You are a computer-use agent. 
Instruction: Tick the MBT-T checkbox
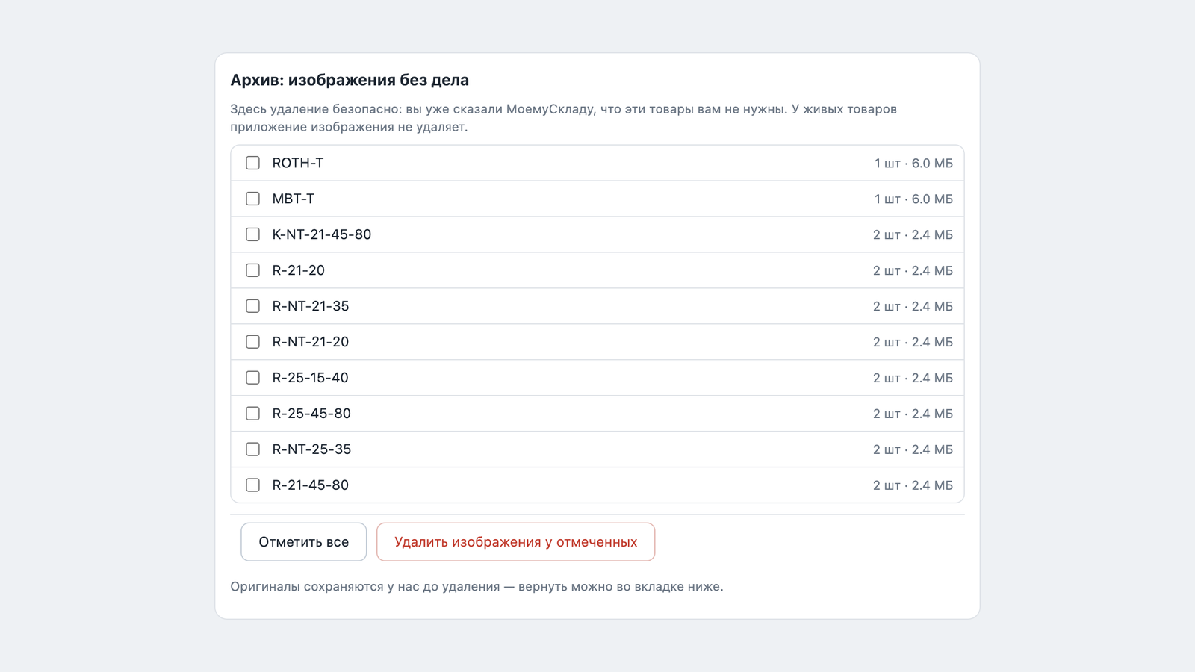252,199
